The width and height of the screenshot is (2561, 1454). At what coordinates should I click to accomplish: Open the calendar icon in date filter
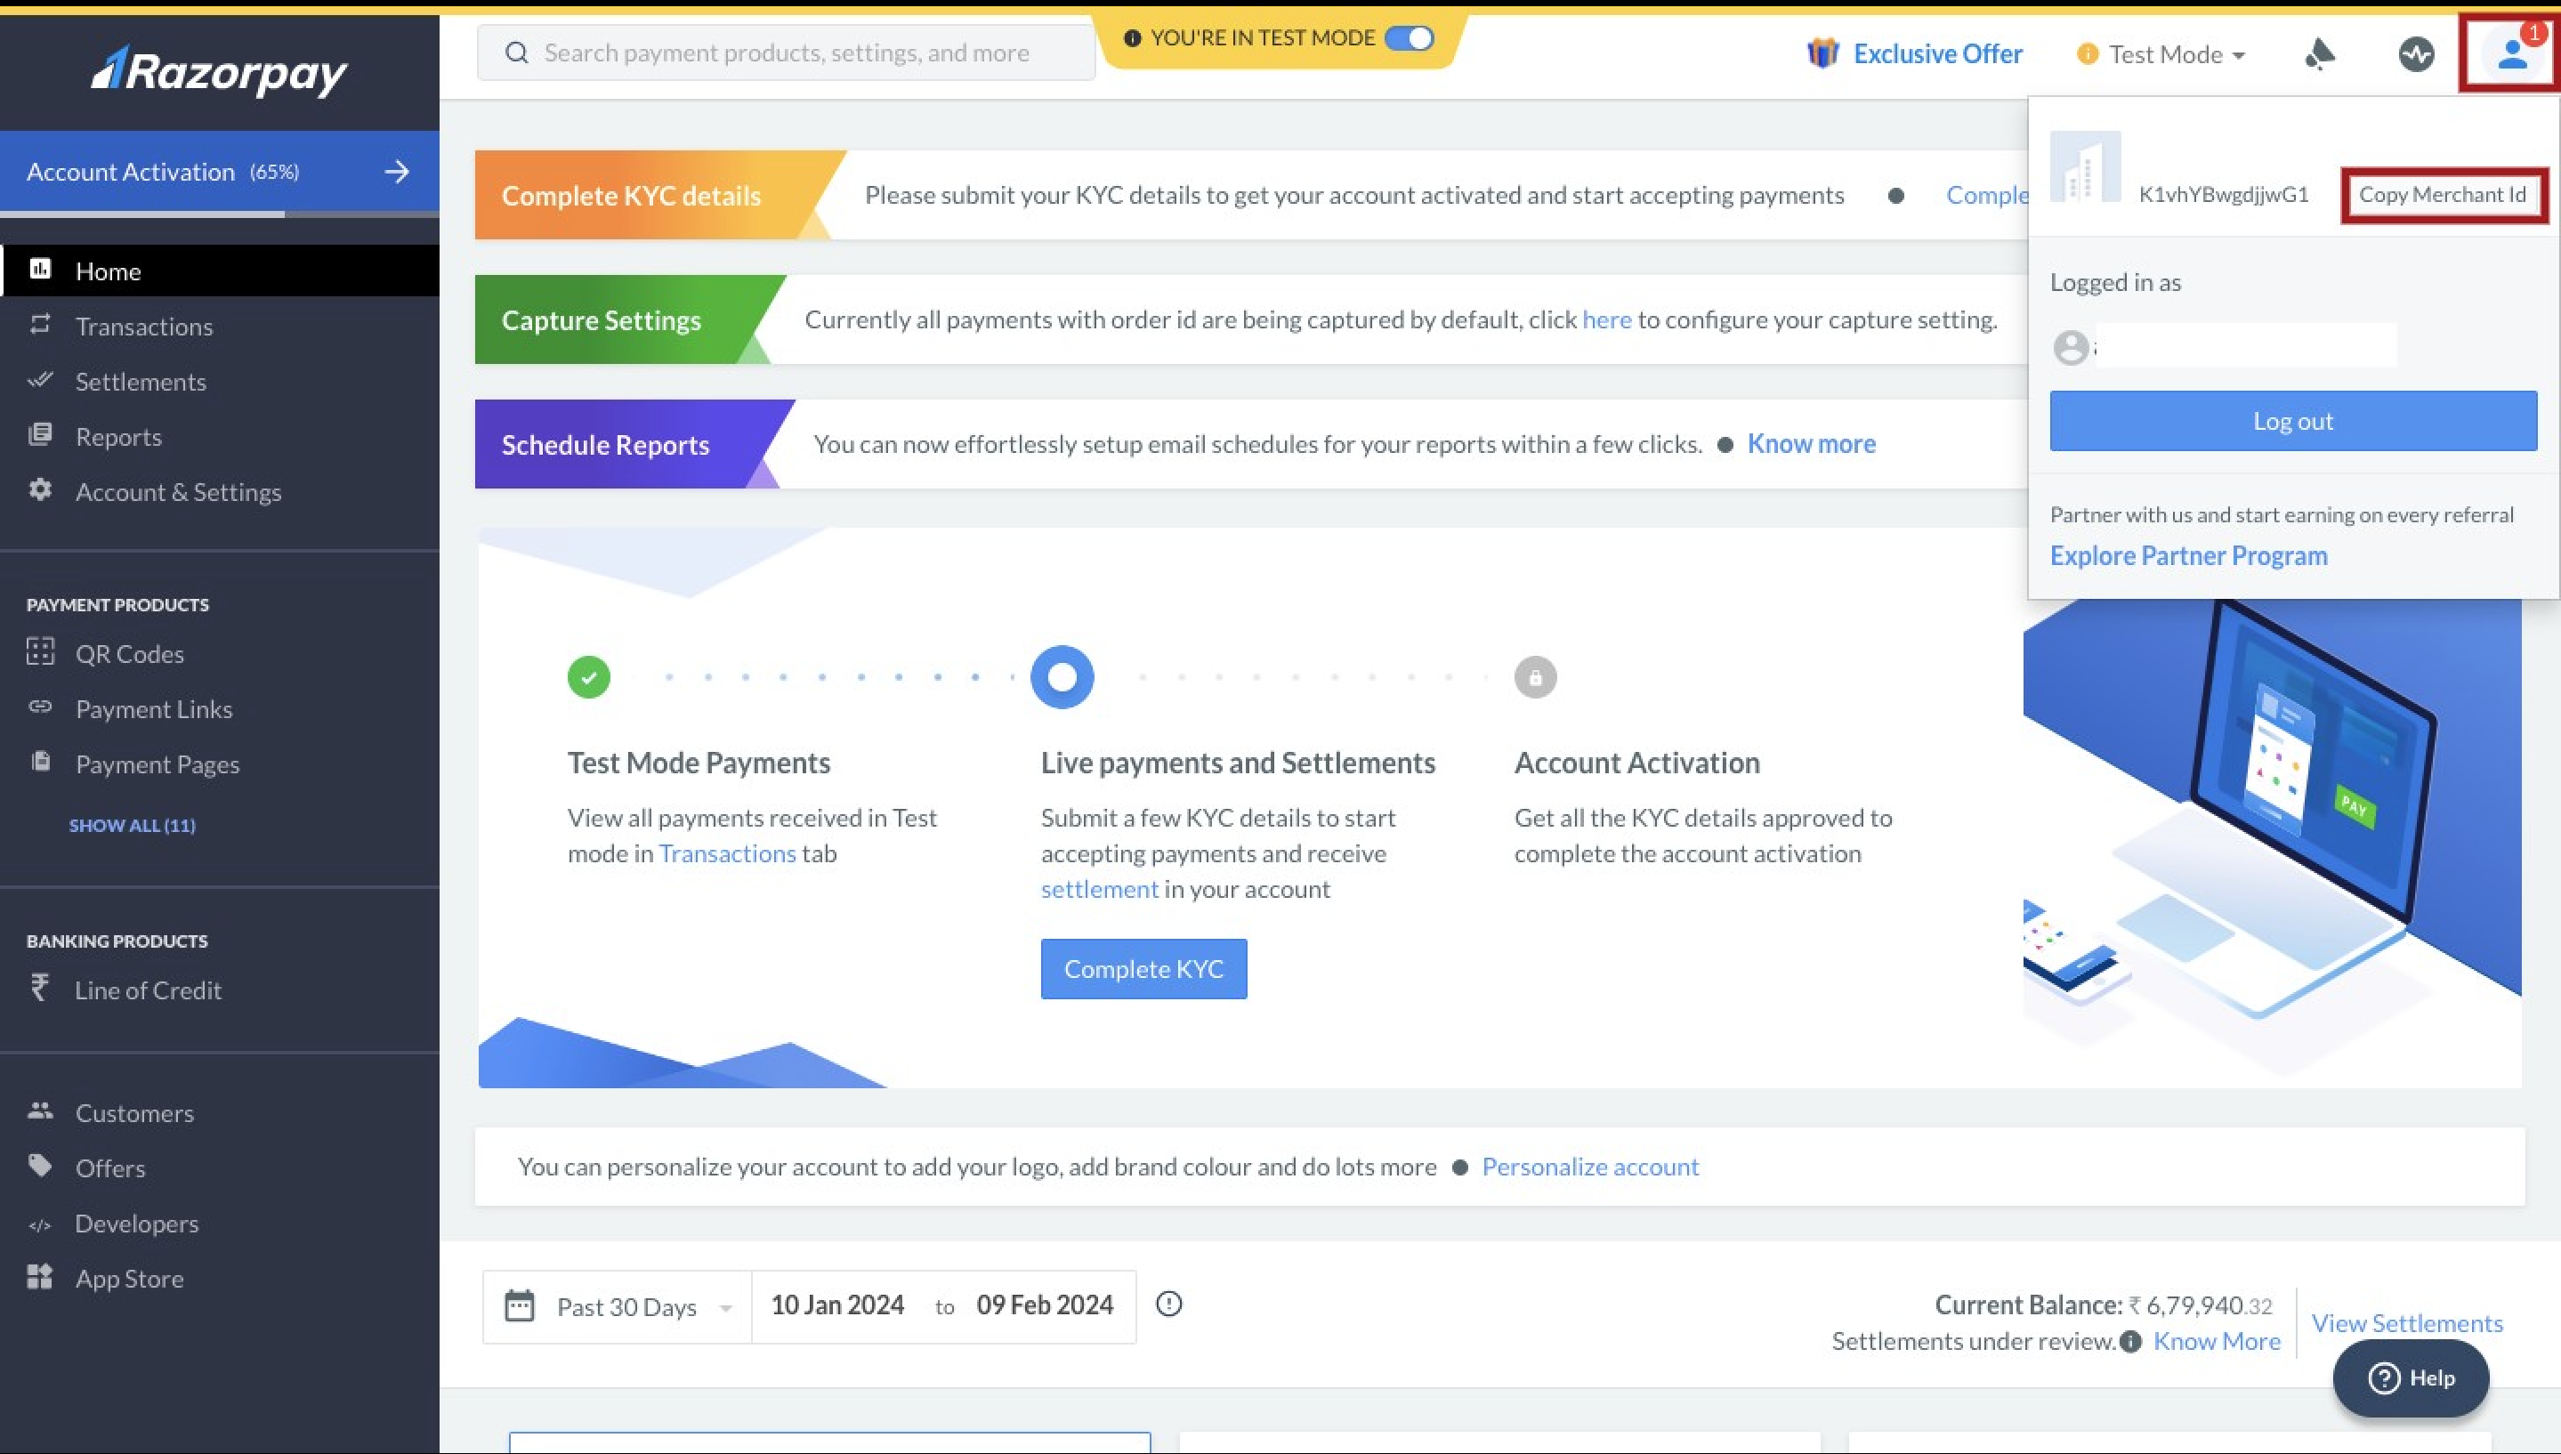[x=521, y=1304]
